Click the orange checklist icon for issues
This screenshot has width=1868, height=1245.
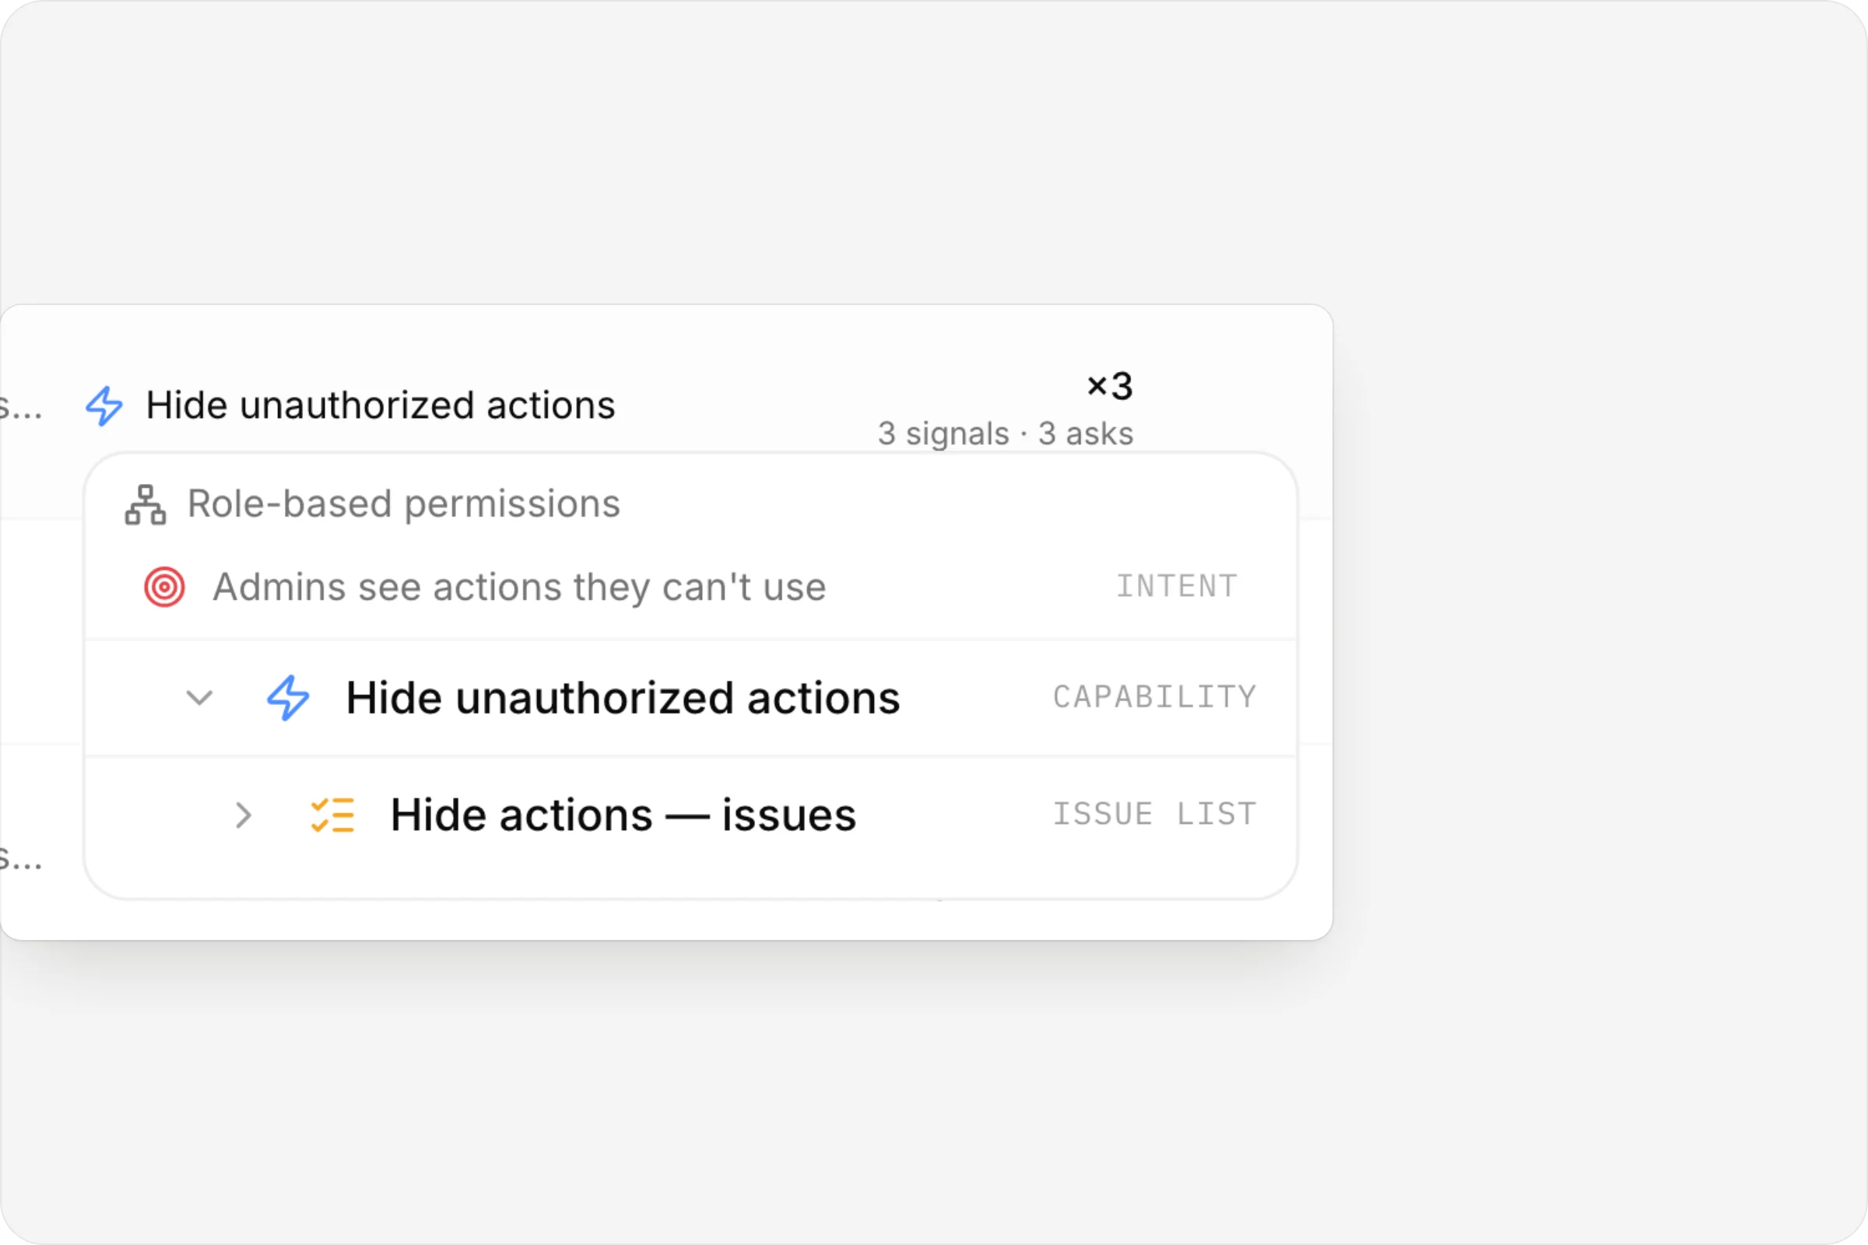(x=332, y=815)
